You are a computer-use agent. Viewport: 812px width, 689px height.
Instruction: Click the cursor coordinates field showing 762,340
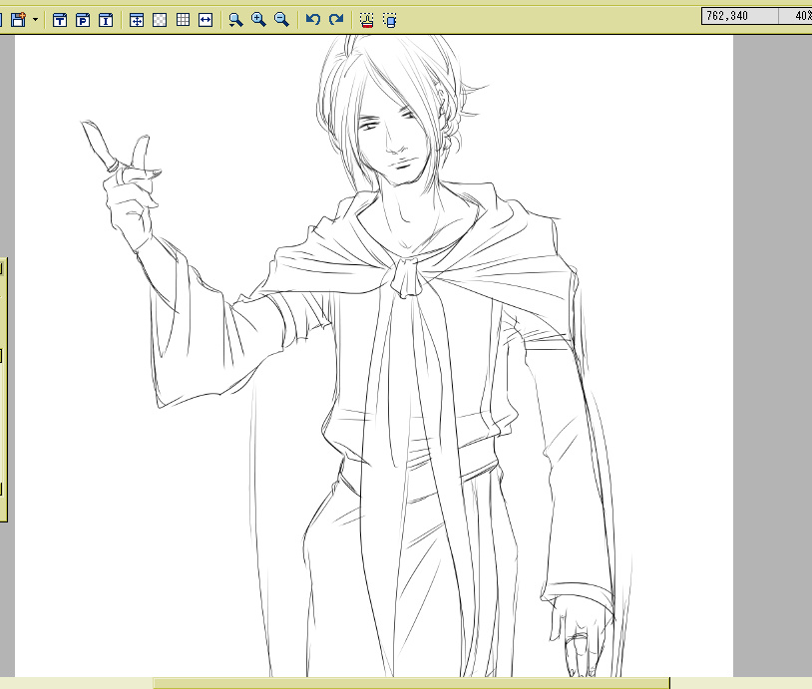pyautogui.click(x=739, y=16)
